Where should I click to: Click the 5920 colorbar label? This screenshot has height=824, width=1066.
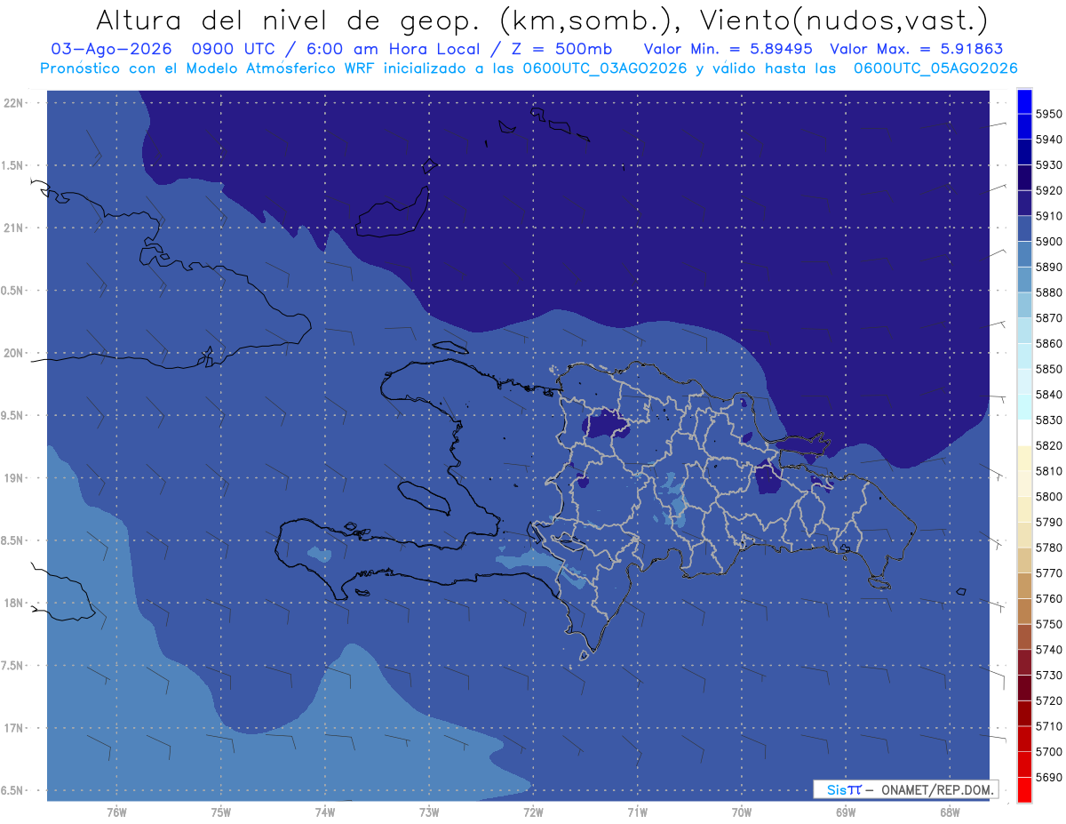[1048, 190]
